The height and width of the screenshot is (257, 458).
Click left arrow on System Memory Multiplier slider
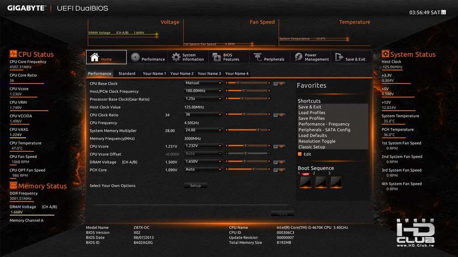pyautogui.click(x=226, y=130)
